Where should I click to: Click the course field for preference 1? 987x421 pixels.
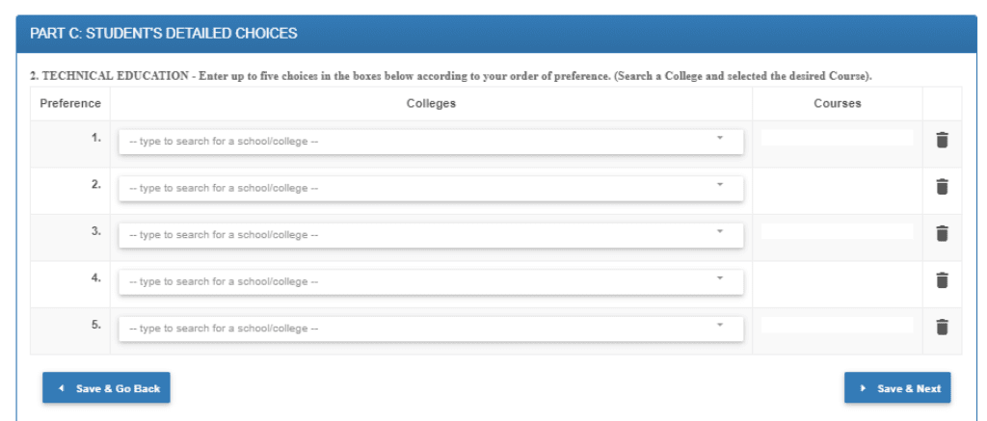tap(837, 138)
